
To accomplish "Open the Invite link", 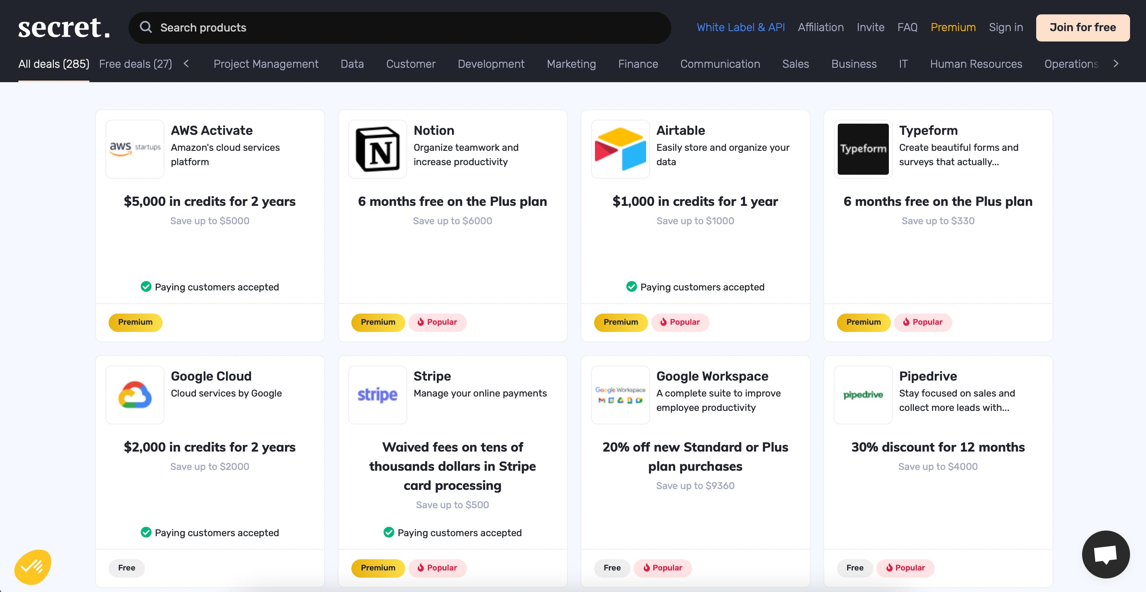I will (x=870, y=28).
